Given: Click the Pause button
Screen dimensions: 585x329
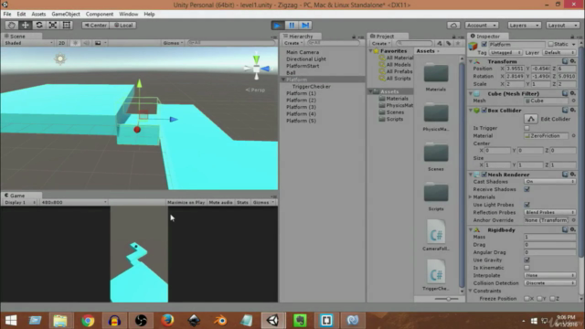Looking at the screenshot, I should tap(292, 26).
